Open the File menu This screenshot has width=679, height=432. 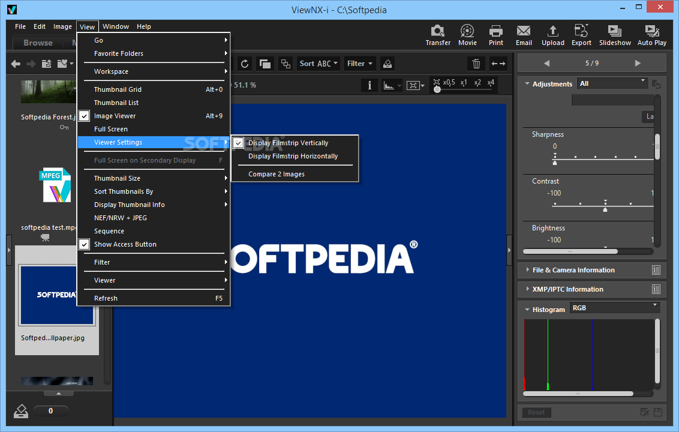20,26
